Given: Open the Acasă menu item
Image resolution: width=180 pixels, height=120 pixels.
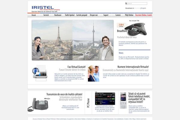Looking at the screenshot, I should point(34,15).
